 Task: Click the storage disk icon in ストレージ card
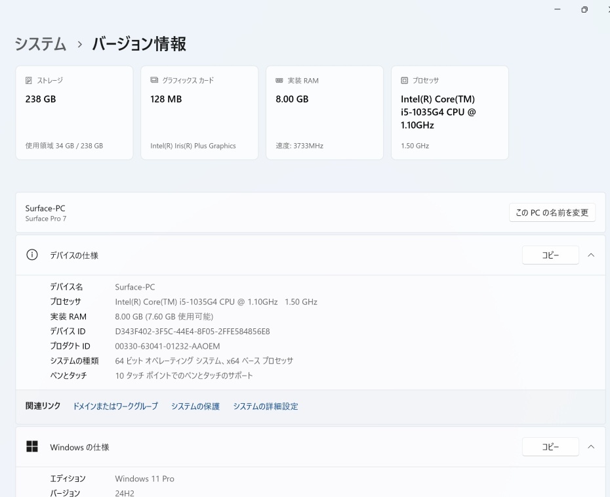click(28, 80)
